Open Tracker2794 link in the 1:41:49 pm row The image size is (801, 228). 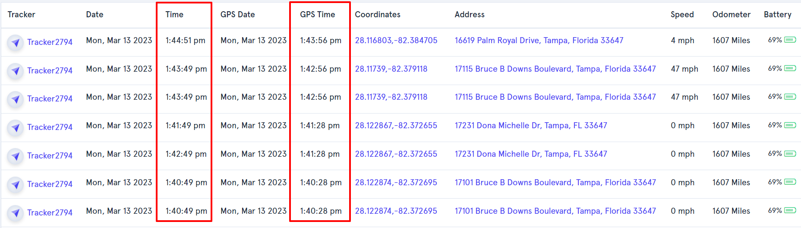50,127
